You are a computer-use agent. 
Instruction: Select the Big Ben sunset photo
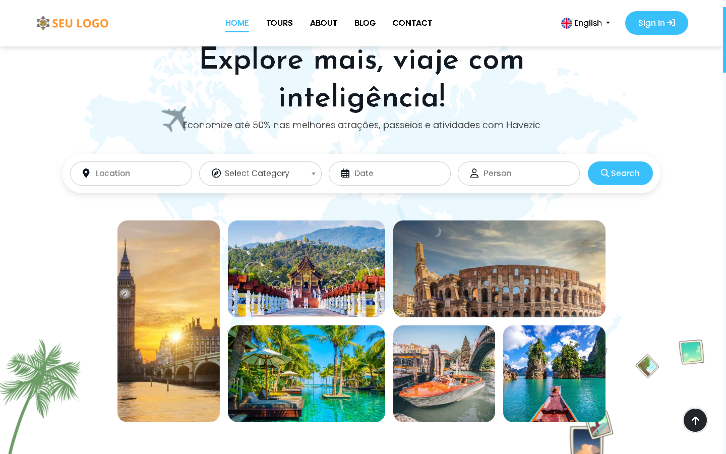coord(168,321)
